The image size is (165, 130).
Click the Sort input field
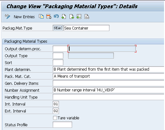58,62
